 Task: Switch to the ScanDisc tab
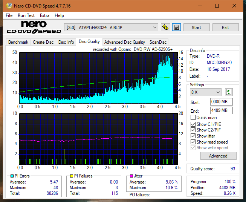click(158, 42)
